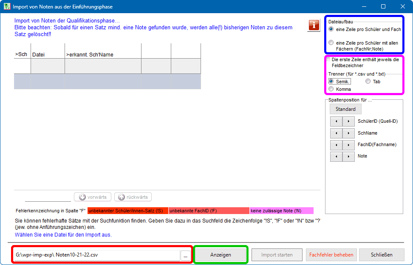
Task: Choose Komma as separator
Action: tap(331, 89)
